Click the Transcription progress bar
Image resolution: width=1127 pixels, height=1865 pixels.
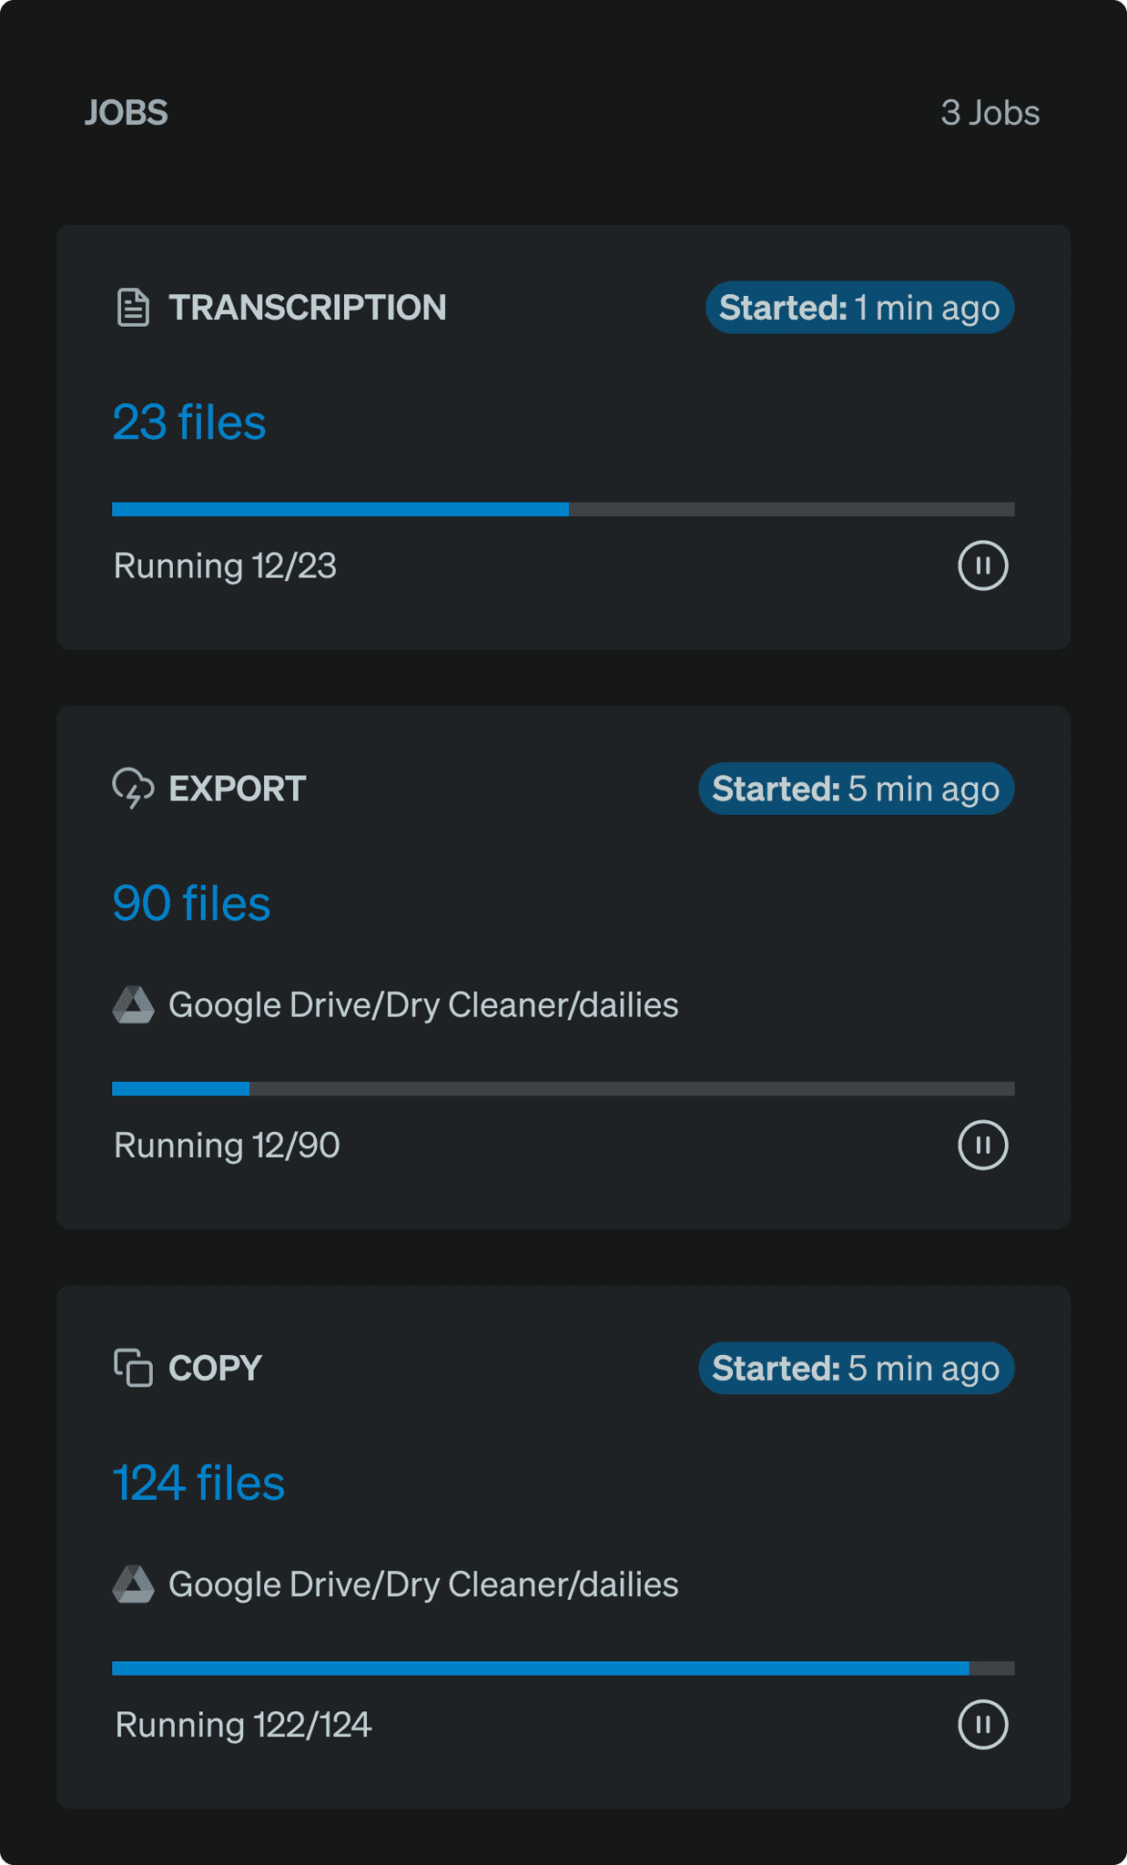[x=563, y=509]
